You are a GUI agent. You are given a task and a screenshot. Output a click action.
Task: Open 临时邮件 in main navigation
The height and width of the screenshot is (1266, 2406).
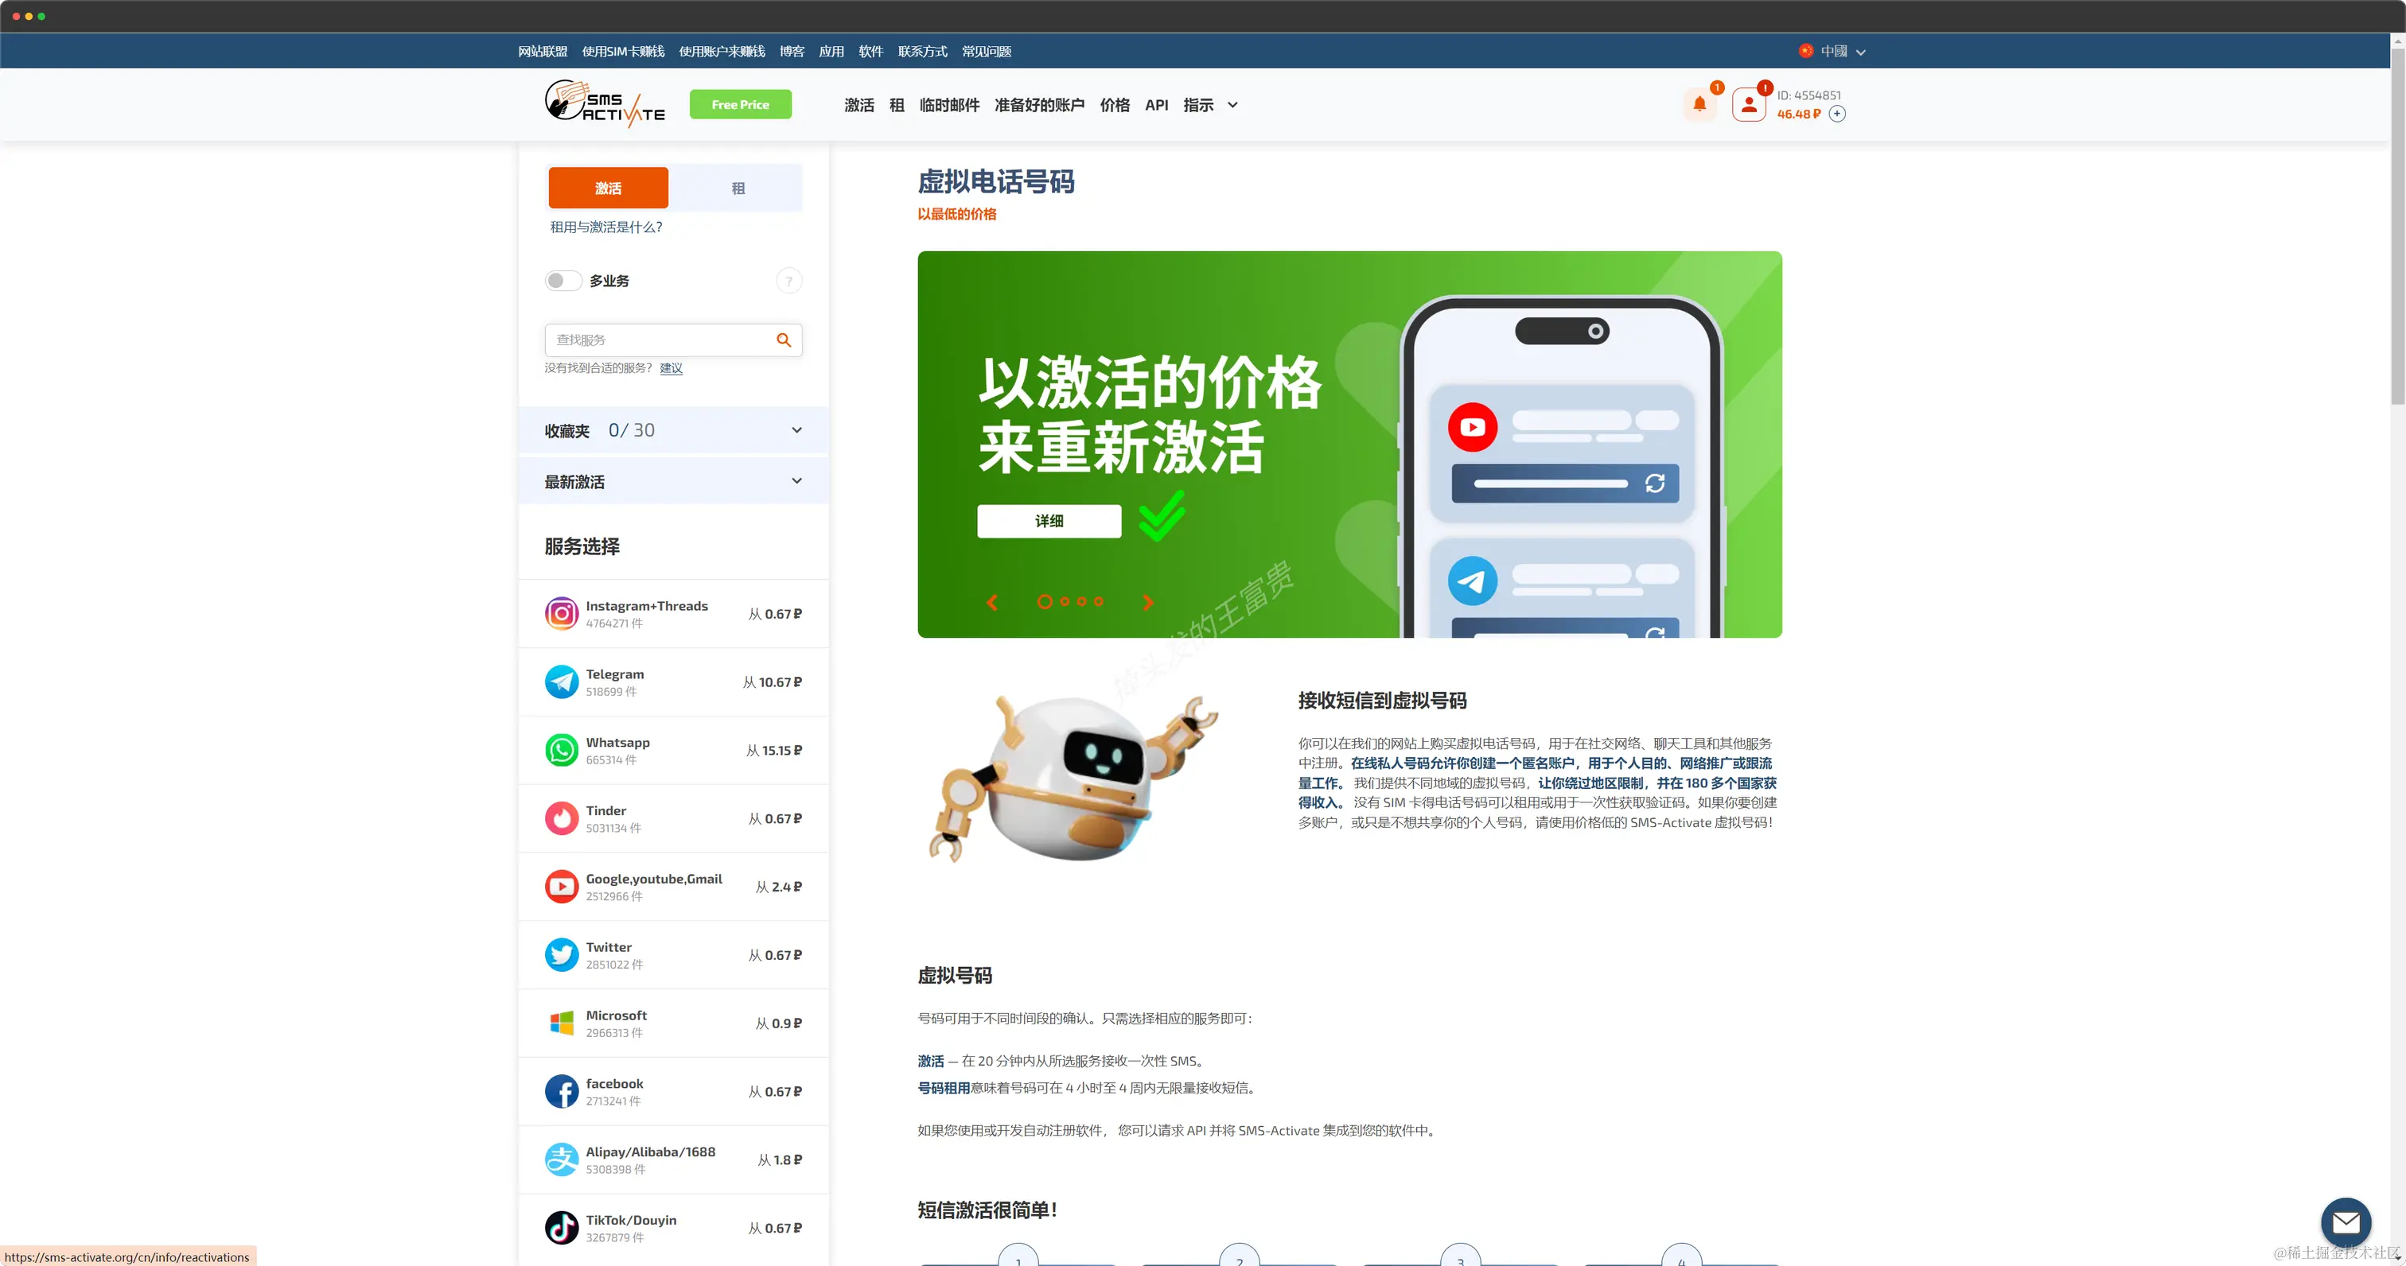pos(949,104)
